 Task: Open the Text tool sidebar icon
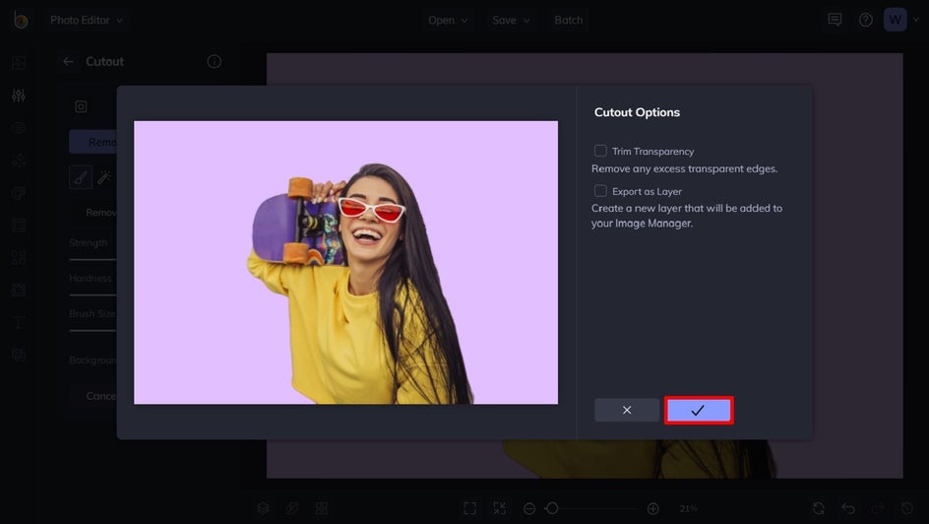[19, 322]
